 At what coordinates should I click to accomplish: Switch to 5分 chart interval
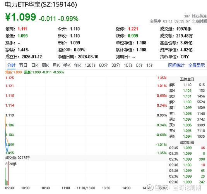tap(139, 65)
